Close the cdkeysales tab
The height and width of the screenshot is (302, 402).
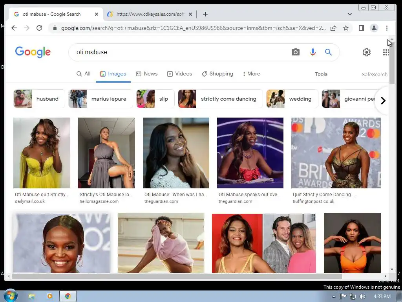click(x=190, y=14)
